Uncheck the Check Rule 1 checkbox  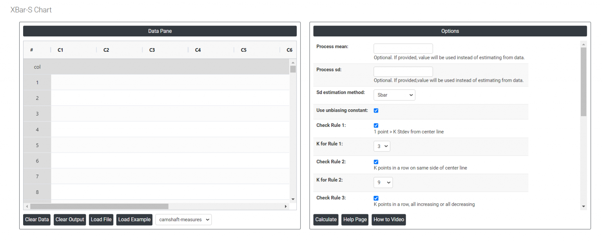point(376,125)
